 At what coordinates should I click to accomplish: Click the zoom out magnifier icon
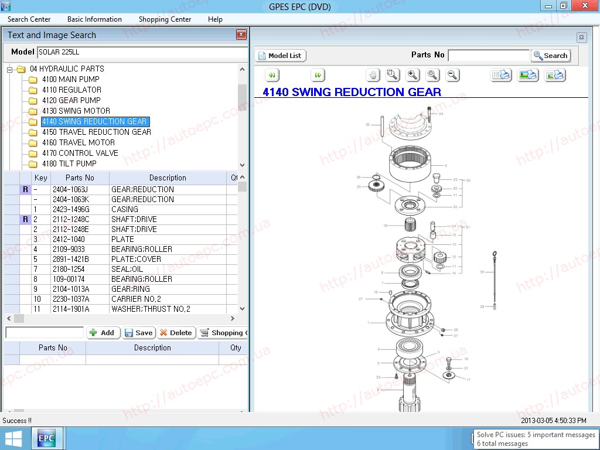(452, 75)
